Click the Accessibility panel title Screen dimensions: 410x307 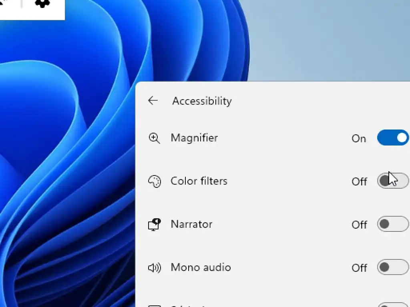[202, 101]
